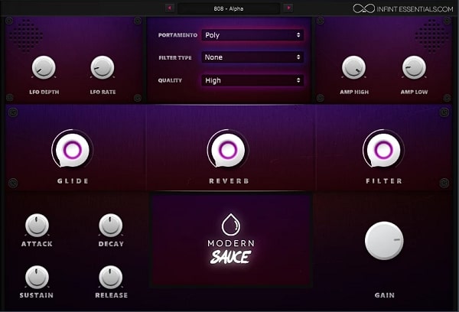This screenshot has width=459, height=312.
Task: Click the 808 - Alpha preset name display
Action: (229, 8)
